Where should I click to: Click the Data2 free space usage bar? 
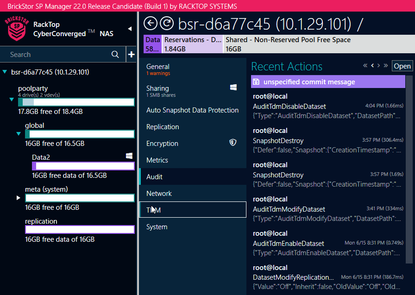(83, 166)
